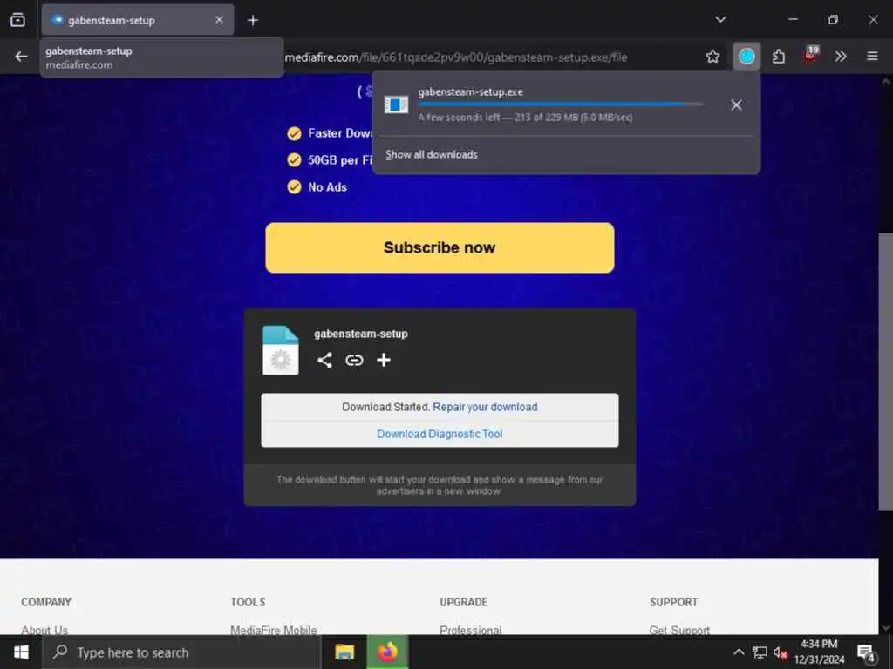The width and height of the screenshot is (893, 669).
Task: Click the TOOLS footer heading
Action: click(248, 602)
